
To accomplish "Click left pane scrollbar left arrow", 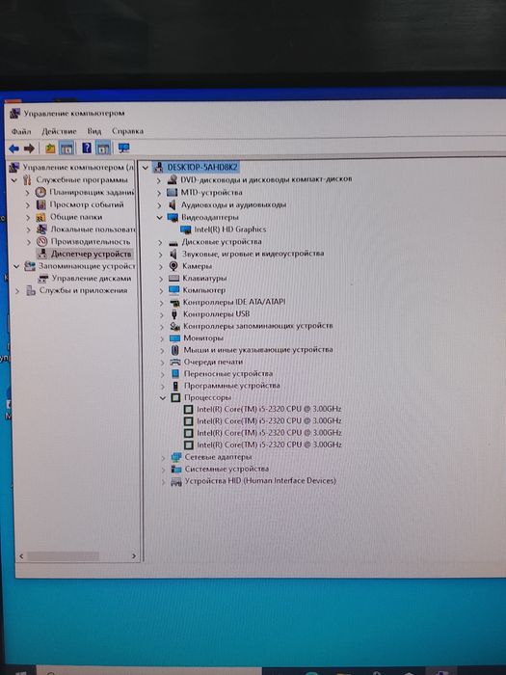I will pyautogui.click(x=21, y=556).
